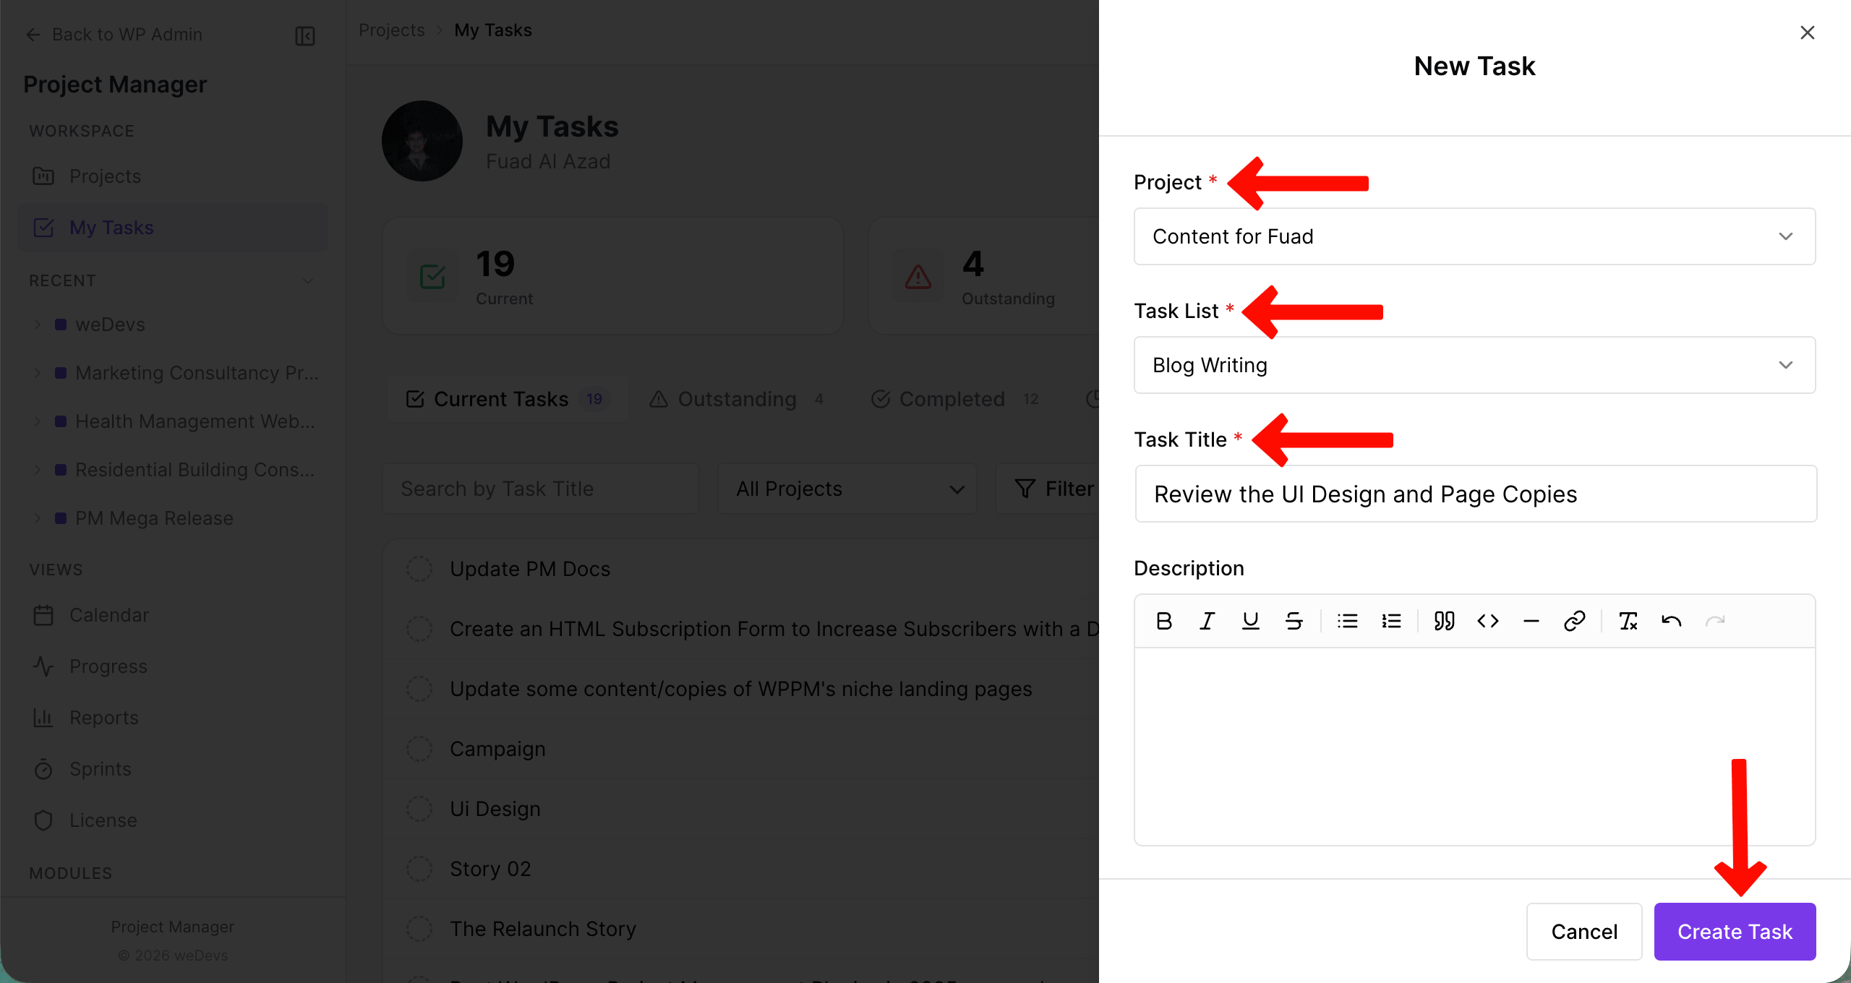Open Reports from the sidebar

click(104, 717)
